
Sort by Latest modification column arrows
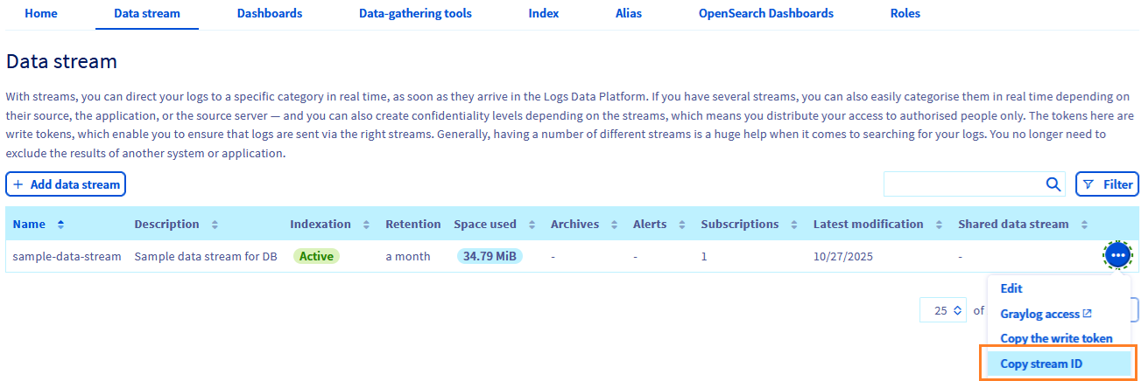click(939, 225)
